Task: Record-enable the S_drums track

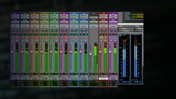Action: coord(17,37)
